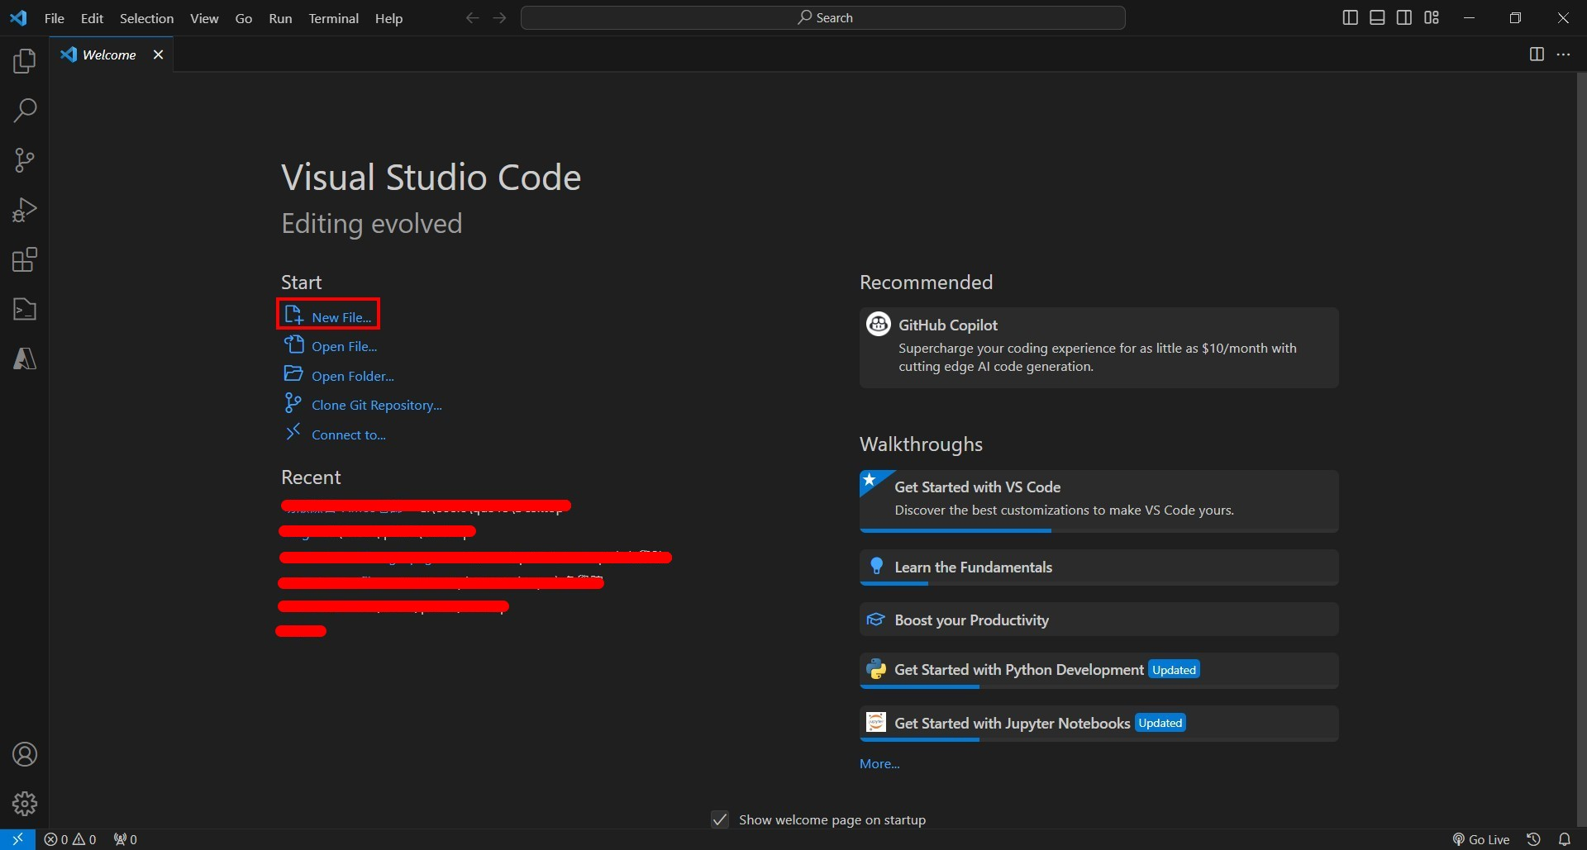Open the Explorer sidebar
The image size is (1587, 850).
click(24, 60)
